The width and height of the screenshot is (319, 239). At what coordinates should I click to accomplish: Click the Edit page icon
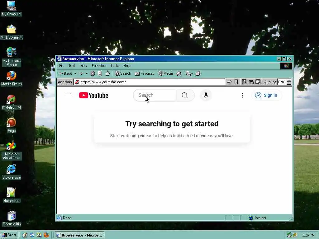(x=188, y=73)
